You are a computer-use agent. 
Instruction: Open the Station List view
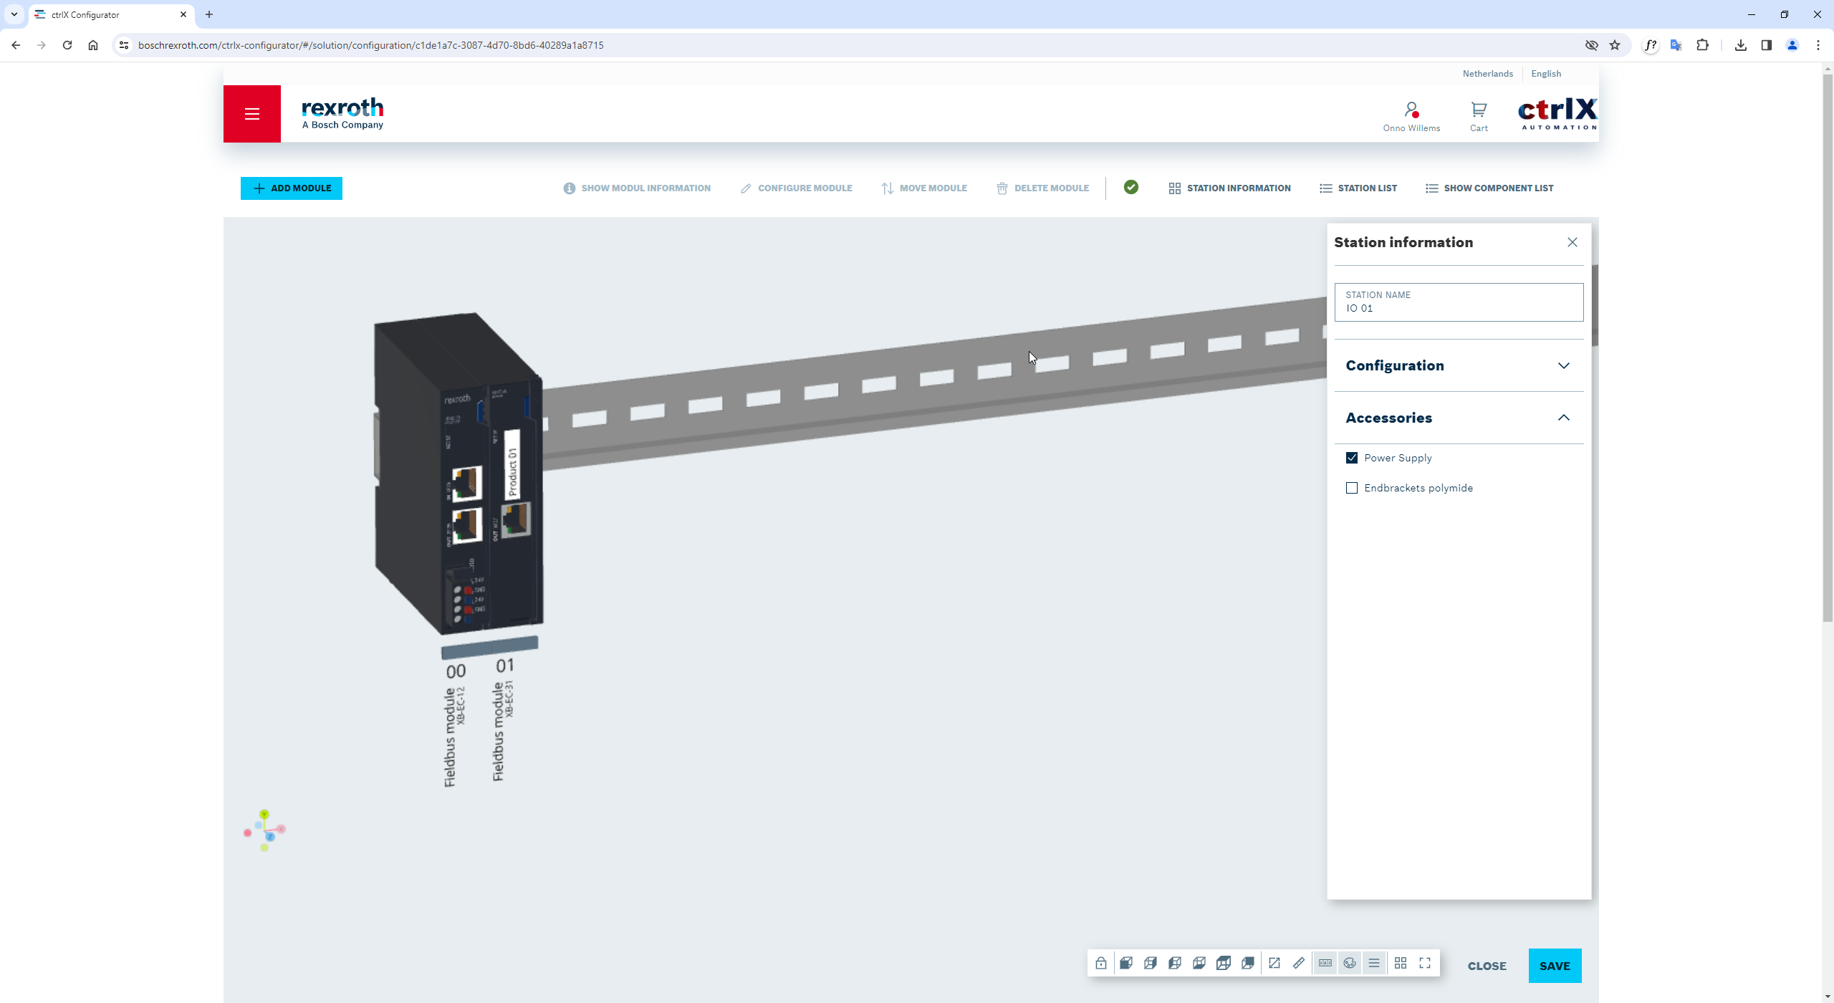point(1358,188)
